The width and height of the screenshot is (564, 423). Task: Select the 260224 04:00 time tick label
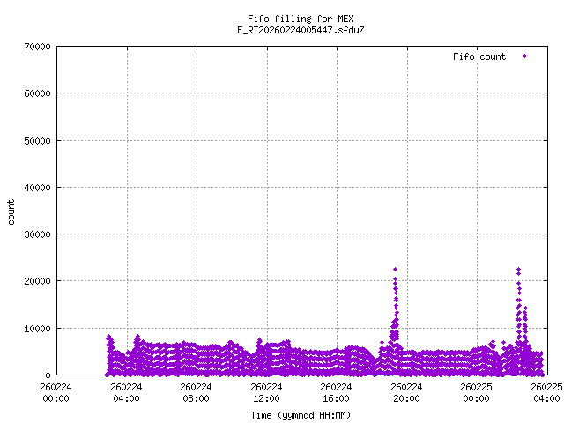pos(126,392)
